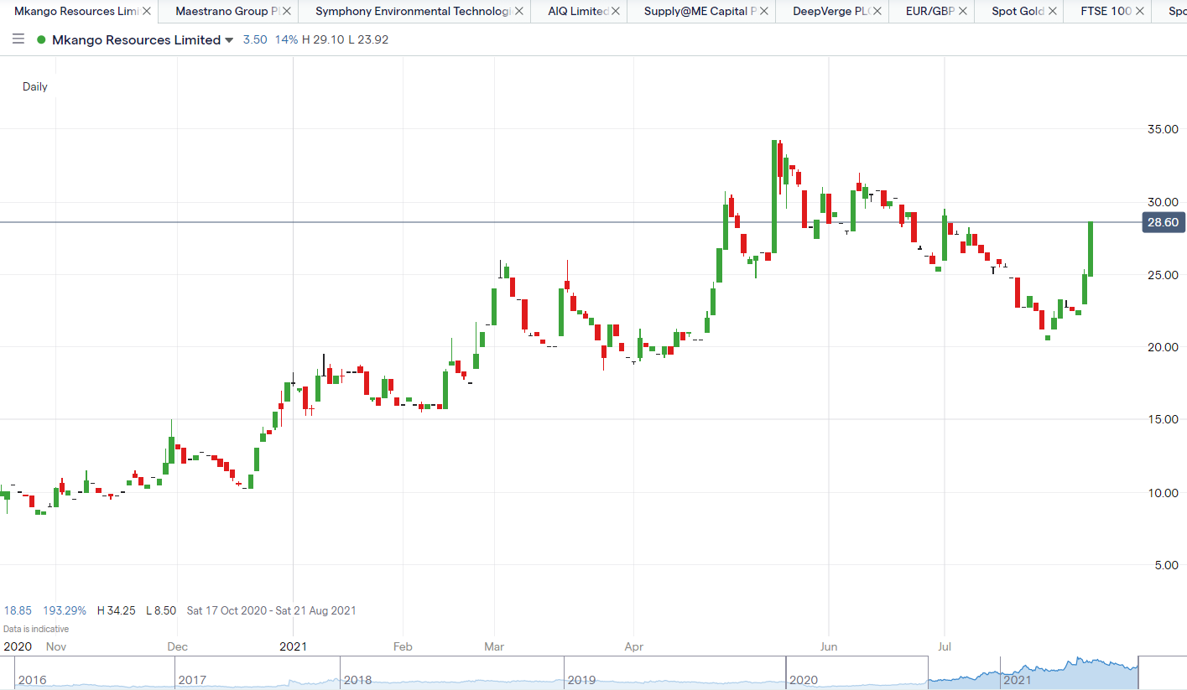Close the EUR/GBP tab
Viewport: 1187px width, 690px height.
pyautogui.click(x=963, y=12)
